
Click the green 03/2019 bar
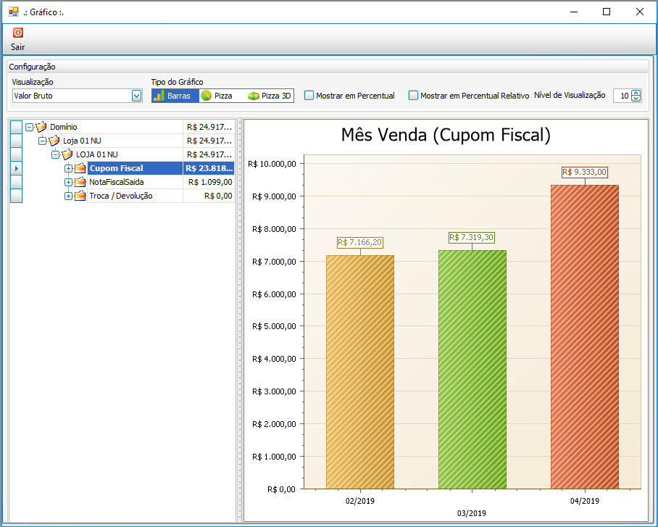(472, 370)
